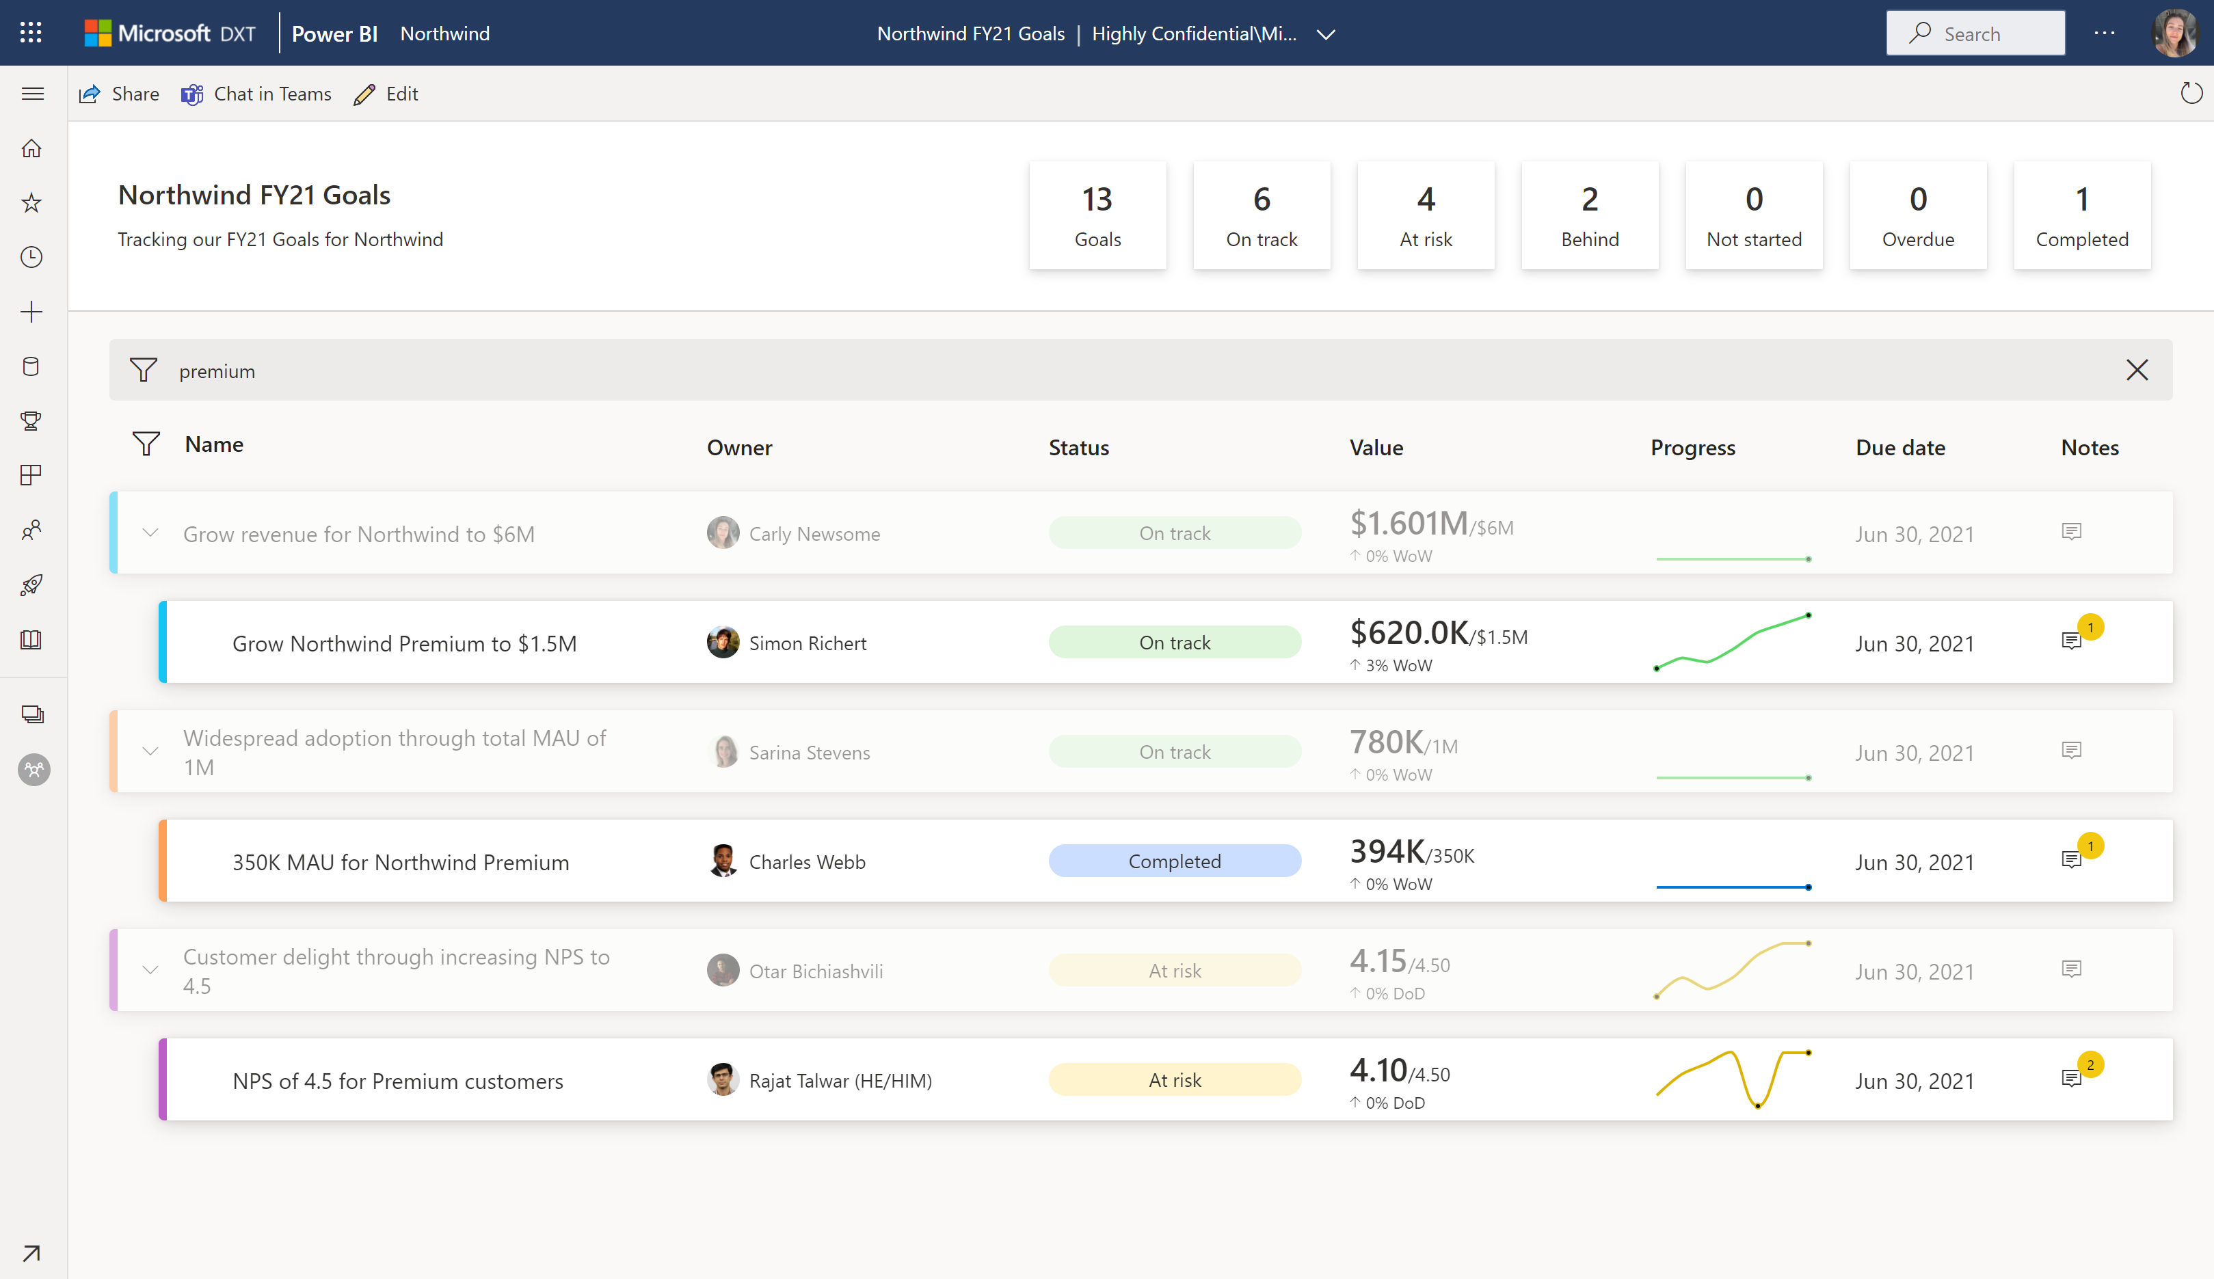The height and width of the screenshot is (1279, 2214).
Task: Clear the premium filter search field
Action: click(2138, 368)
